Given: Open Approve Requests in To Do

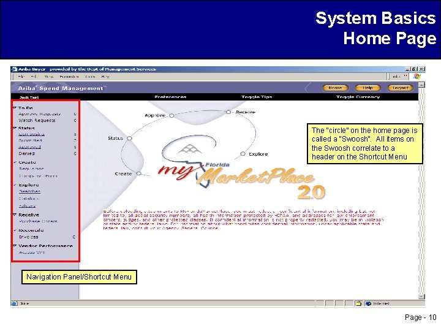Looking at the screenshot, I should point(39,114).
